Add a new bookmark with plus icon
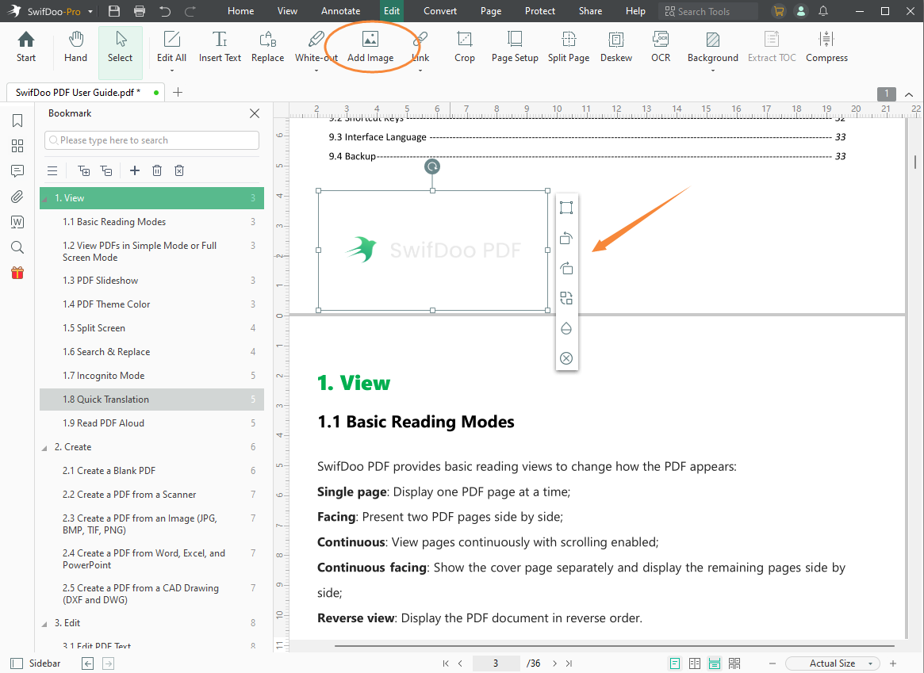The image size is (924, 673). (135, 170)
